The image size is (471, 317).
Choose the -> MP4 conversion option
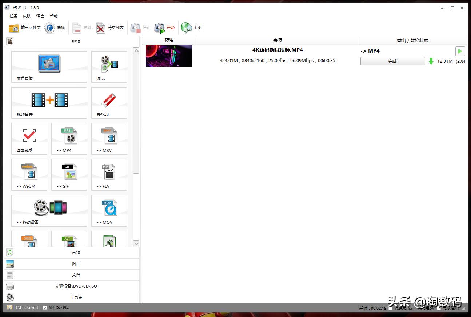69,138
